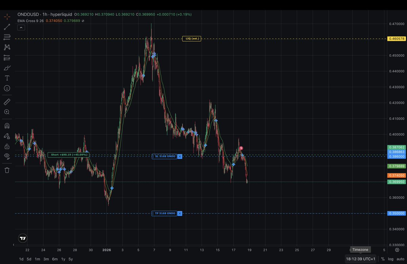
Task: Select the trend line drawing tool
Action: point(7,27)
